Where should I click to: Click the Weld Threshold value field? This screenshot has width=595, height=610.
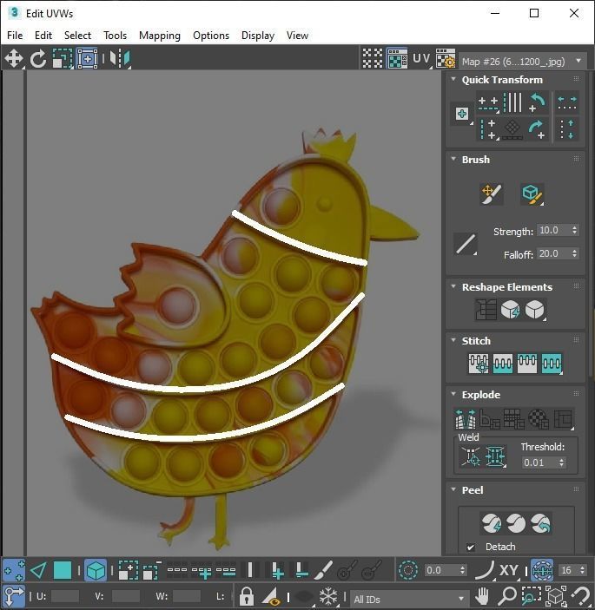(539, 462)
